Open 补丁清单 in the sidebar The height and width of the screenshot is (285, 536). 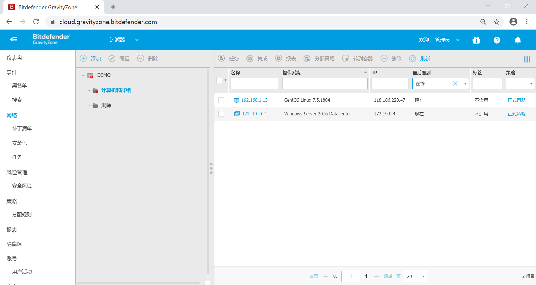22,129
